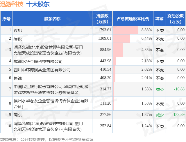Click 不变 in the 成都水华互联 row
186x142 pixels.
pos(160,61)
